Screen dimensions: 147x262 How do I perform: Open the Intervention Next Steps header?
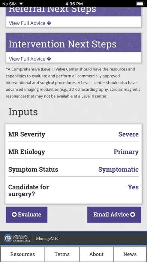[x=73, y=43]
